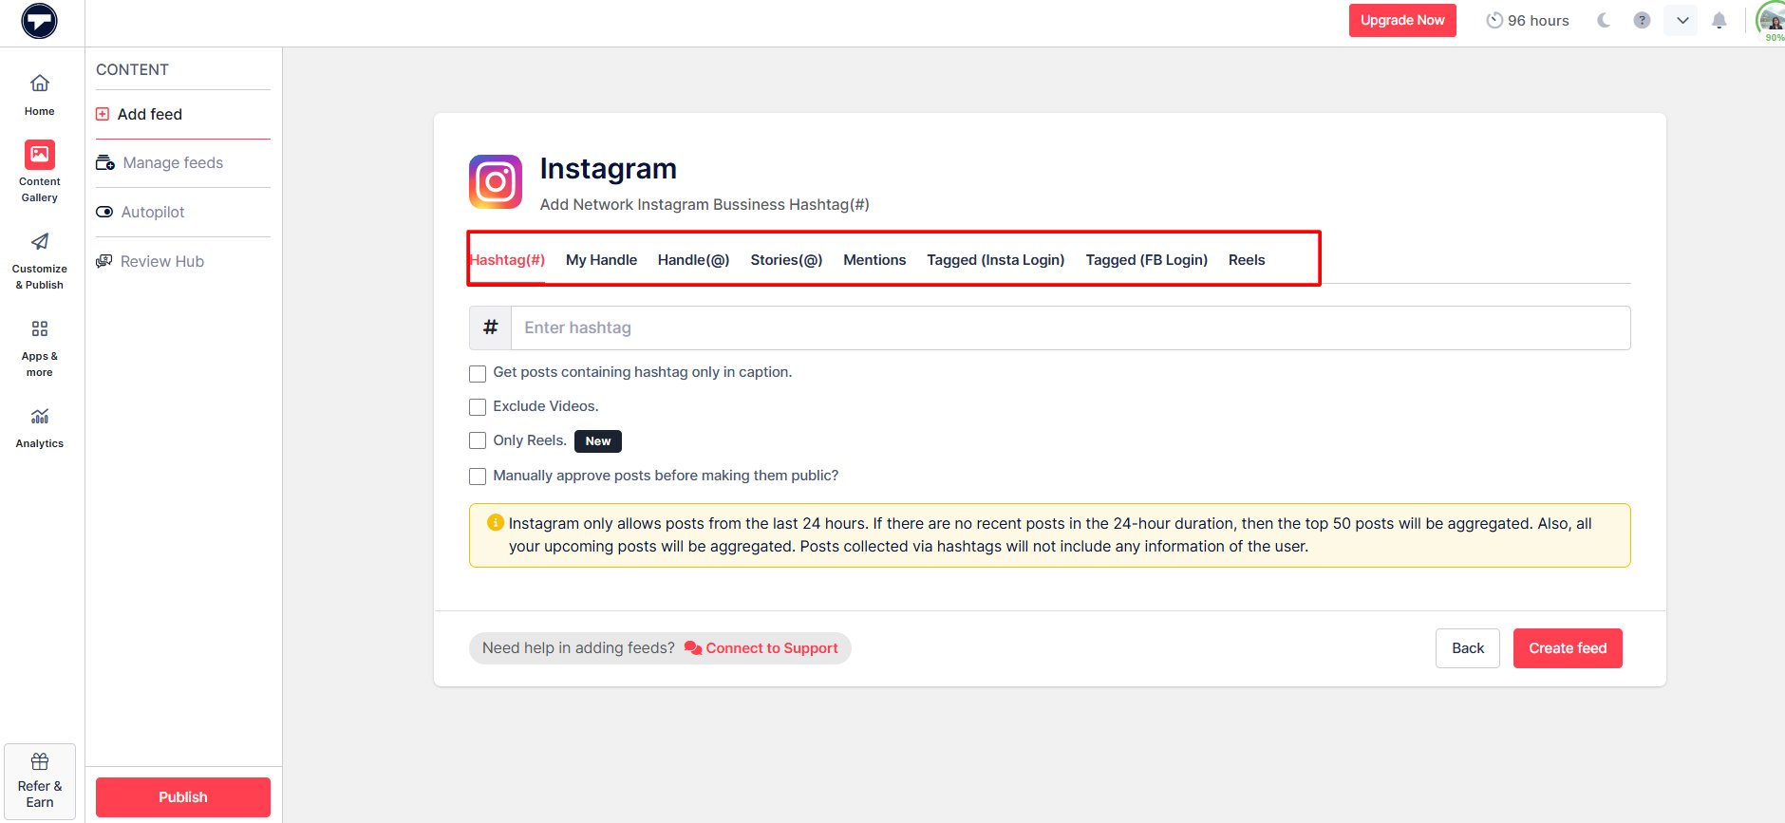Screen dimensions: 1785x823
Task: Switch to Tagged (Insta Login) tab
Action: (996, 259)
